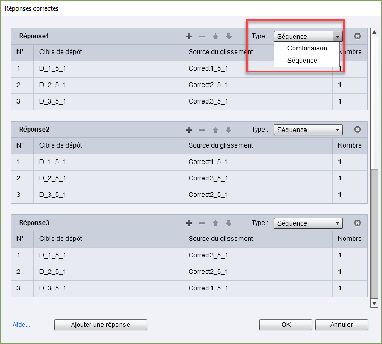This screenshot has height=344, width=382.
Task: Click the minus icon in Réponse1 header
Action: point(202,37)
